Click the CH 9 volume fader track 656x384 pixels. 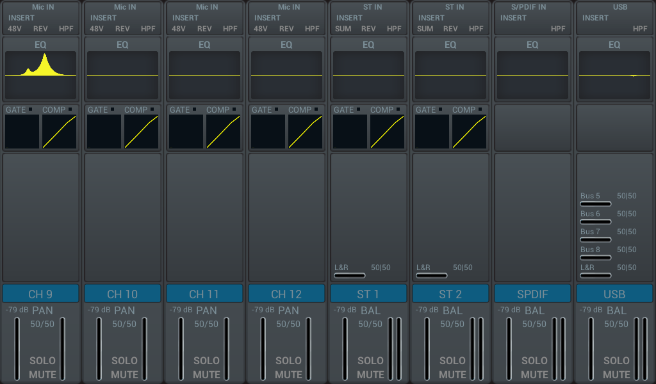pos(17,349)
